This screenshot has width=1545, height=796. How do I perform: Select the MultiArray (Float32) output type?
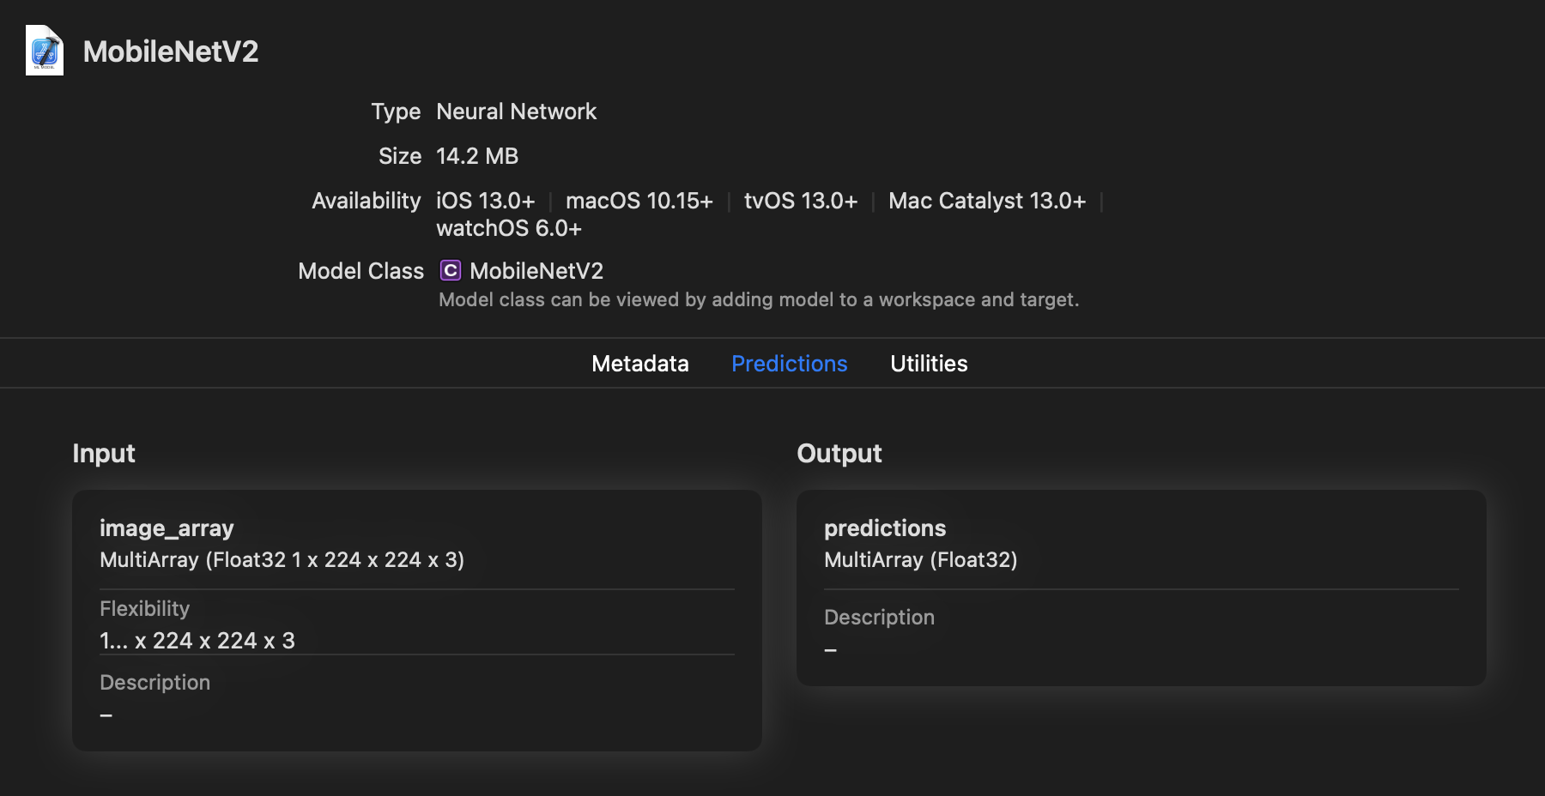921,560
